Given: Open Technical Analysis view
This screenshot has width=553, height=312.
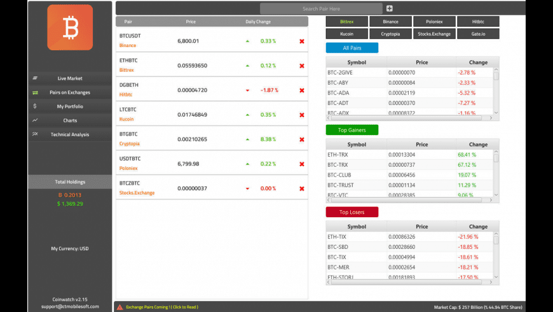Looking at the screenshot, I should [70, 134].
